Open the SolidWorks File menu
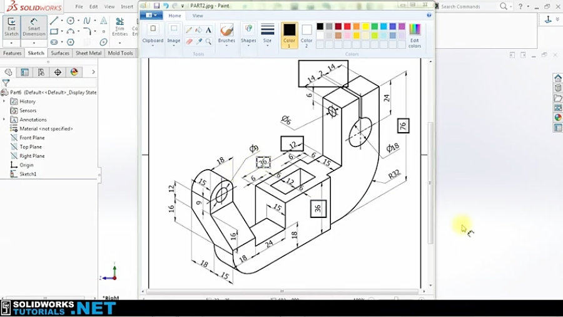The height and width of the screenshot is (317, 563). (x=79, y=7)
